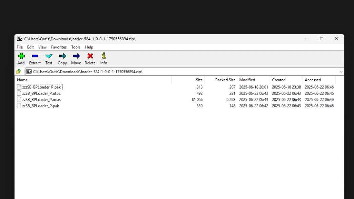Screen dimensions: 354x199
Task: Run the Test archive tool
Action: tap(49, 56)
